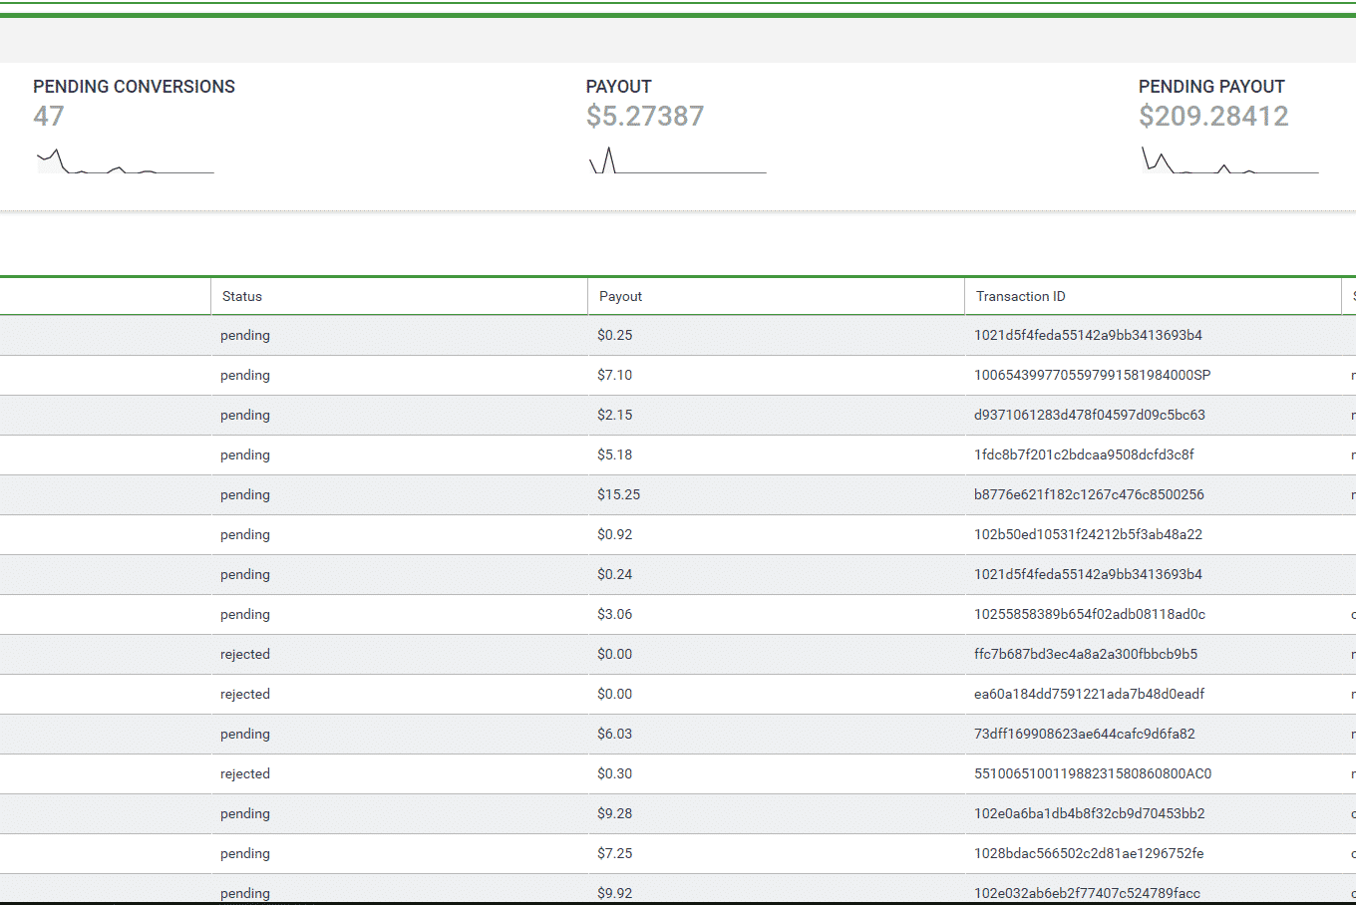Select the transaction ID in the $0.25 row

[x=1089, y=335]
